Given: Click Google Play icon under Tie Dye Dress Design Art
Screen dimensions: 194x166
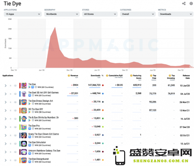Looking at the screenshot, I should (x=30, y=104).
